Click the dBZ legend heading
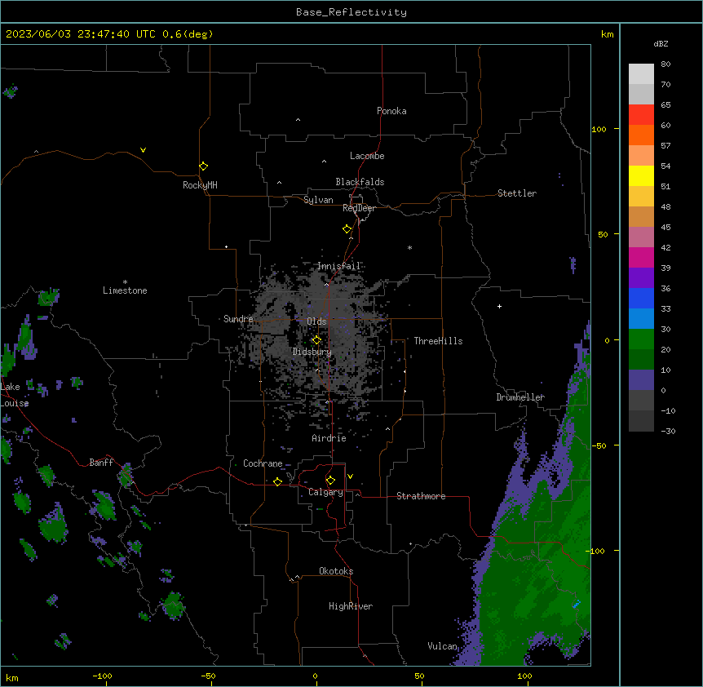Screen dimensions: 703x687 661,43
